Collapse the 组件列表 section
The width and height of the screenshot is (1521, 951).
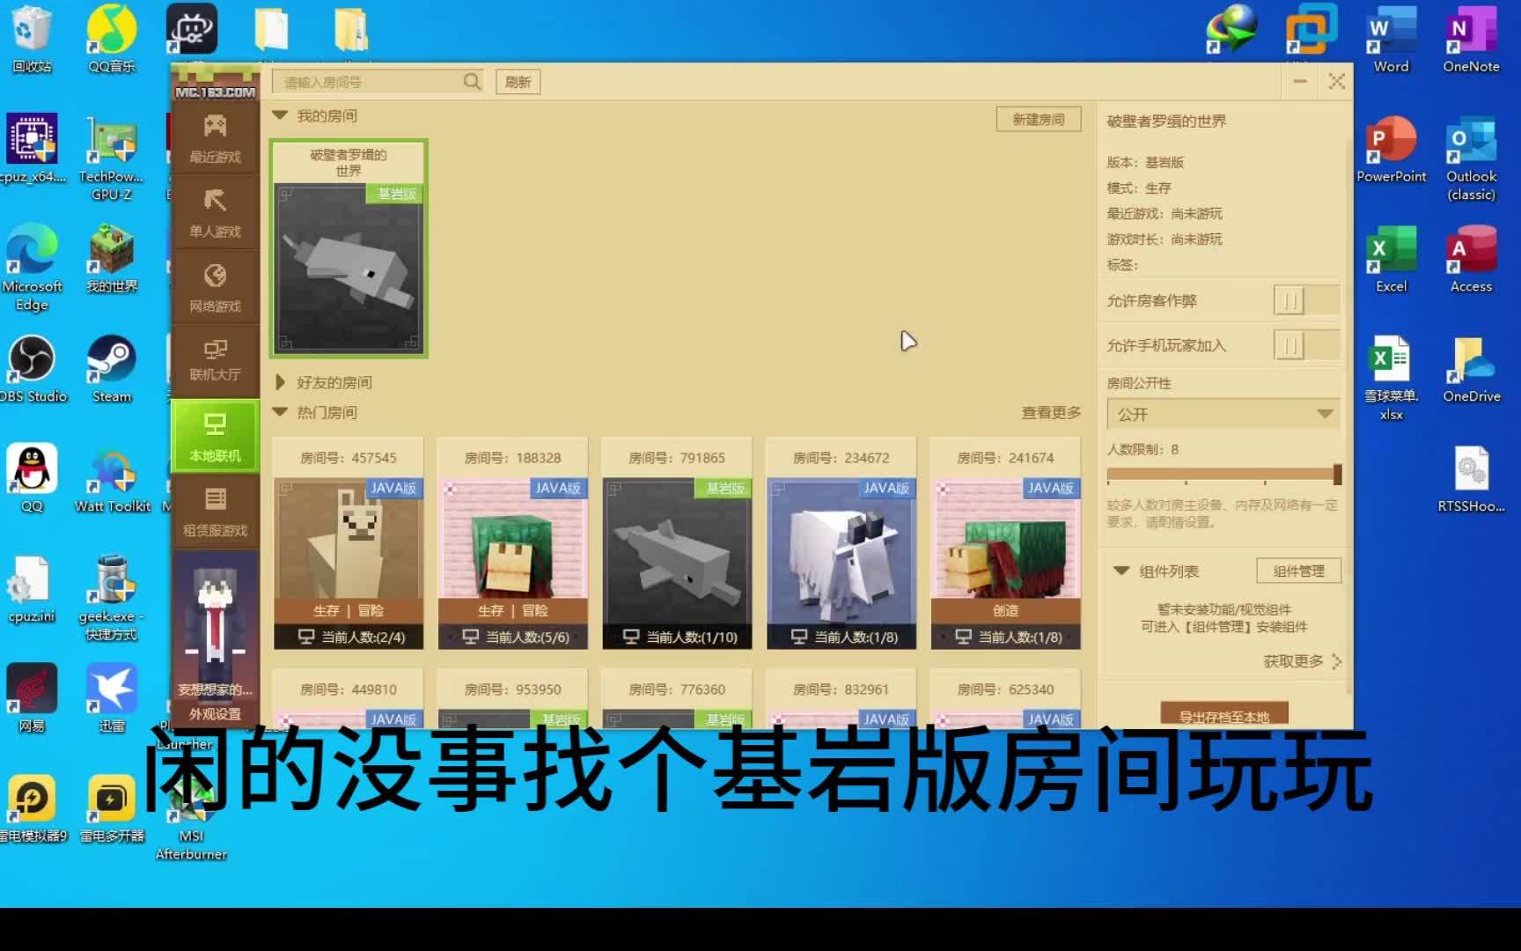[1121, 571]
